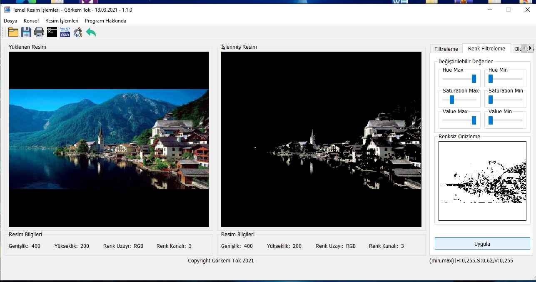Screen dimensions: 536x282
Task: Open the Resim İşlemleri menu
Action: 62,21
